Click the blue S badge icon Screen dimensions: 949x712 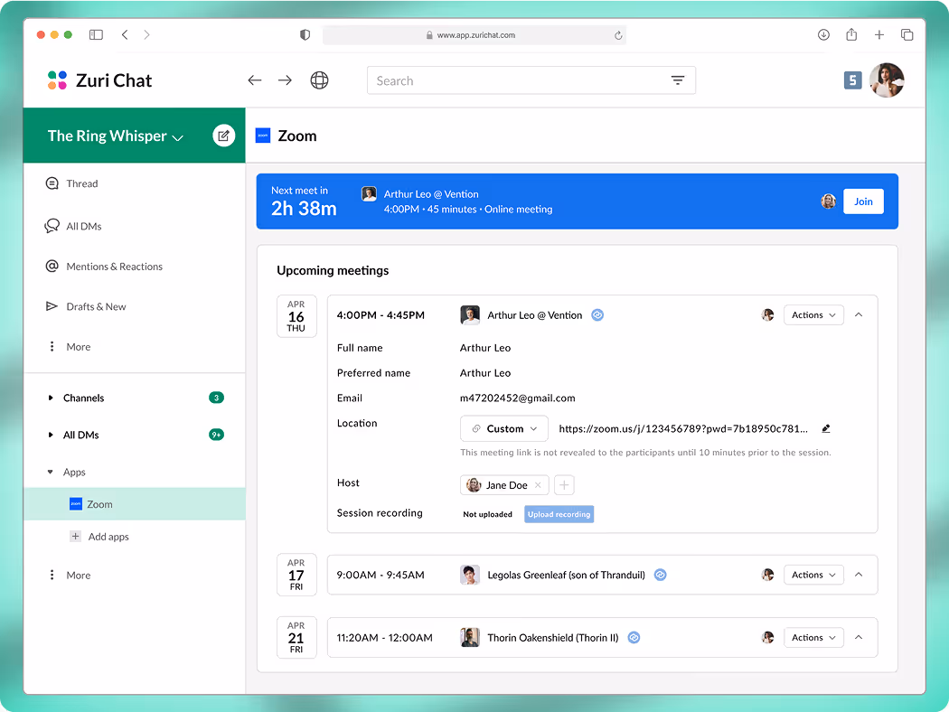click(x=853, y=80)
